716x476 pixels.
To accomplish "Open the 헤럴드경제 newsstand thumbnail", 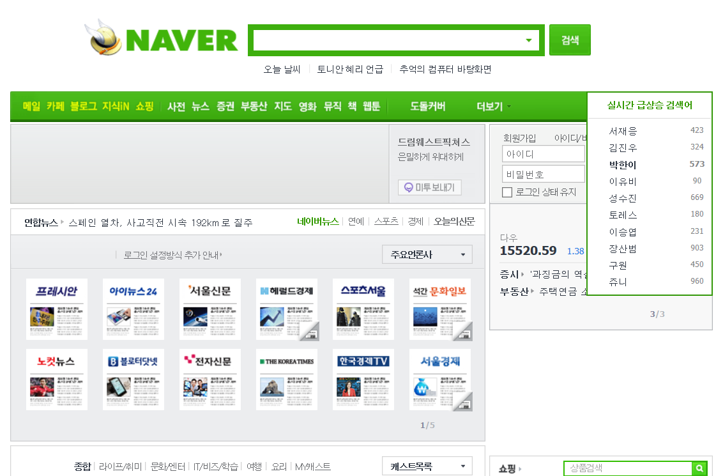I will tap(287, 309).
